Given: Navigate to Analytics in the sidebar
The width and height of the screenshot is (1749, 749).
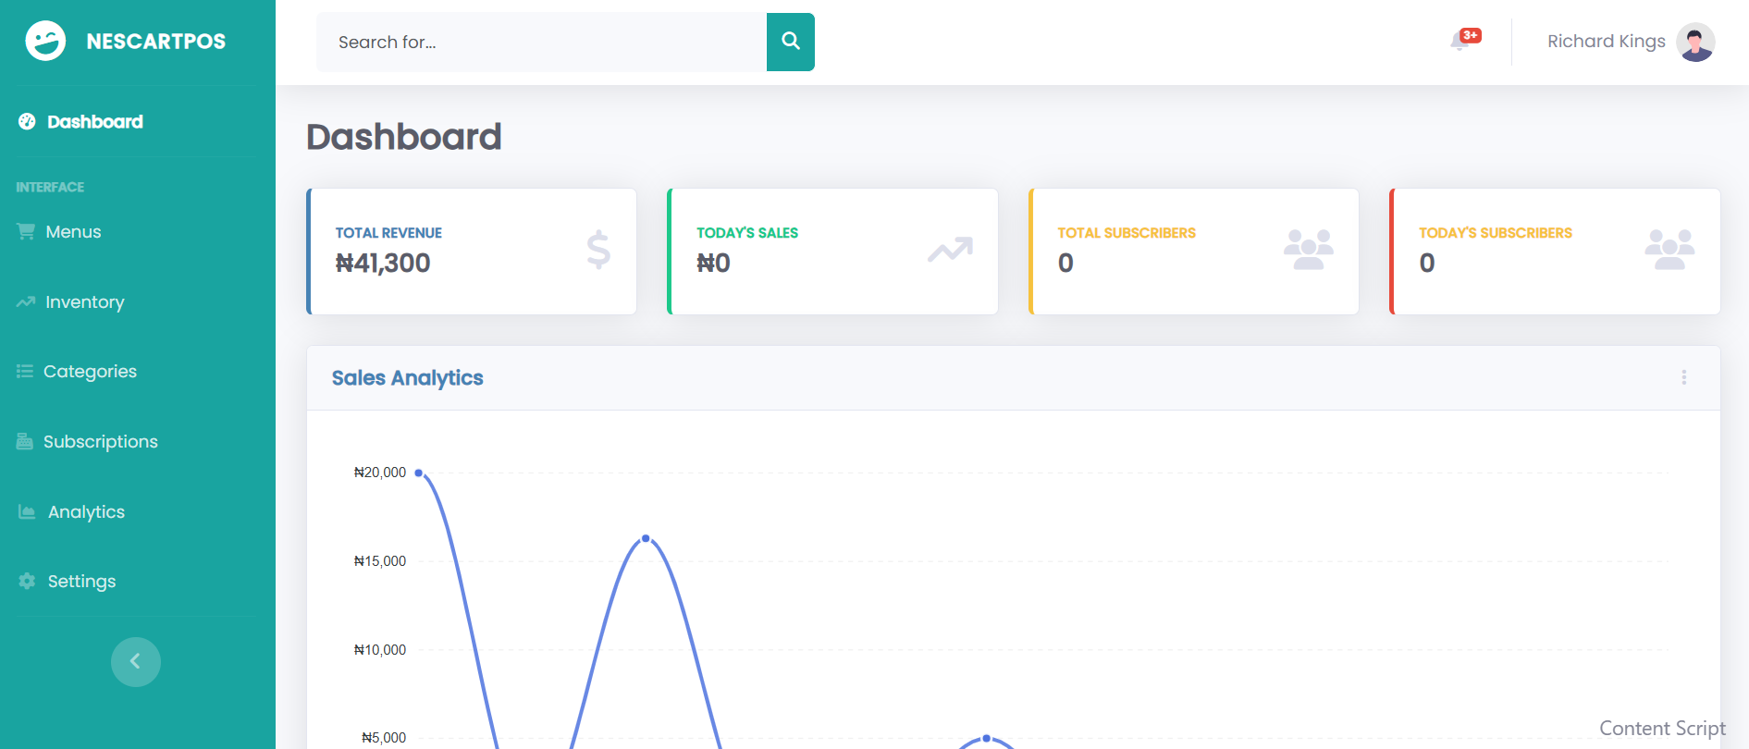Looking at the screenshot, I should point(86,512).
